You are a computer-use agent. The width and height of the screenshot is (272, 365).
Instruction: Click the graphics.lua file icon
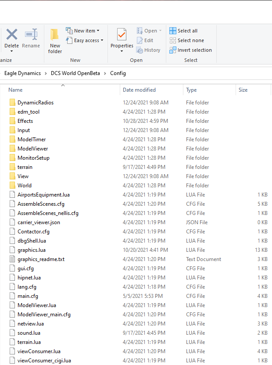(12, 250)
